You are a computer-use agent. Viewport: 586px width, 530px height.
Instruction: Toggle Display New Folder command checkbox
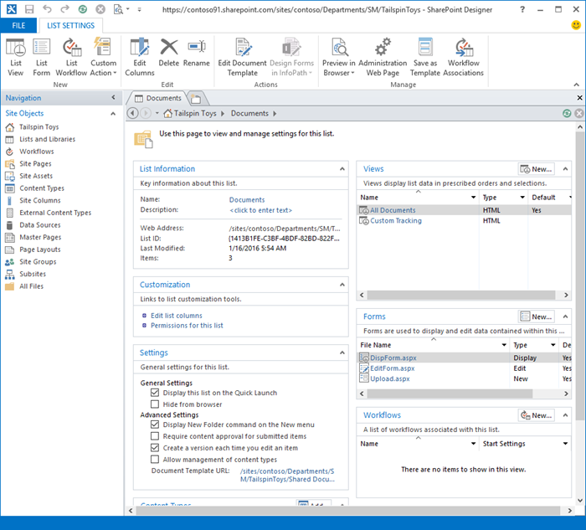click(x=155, y=425)
